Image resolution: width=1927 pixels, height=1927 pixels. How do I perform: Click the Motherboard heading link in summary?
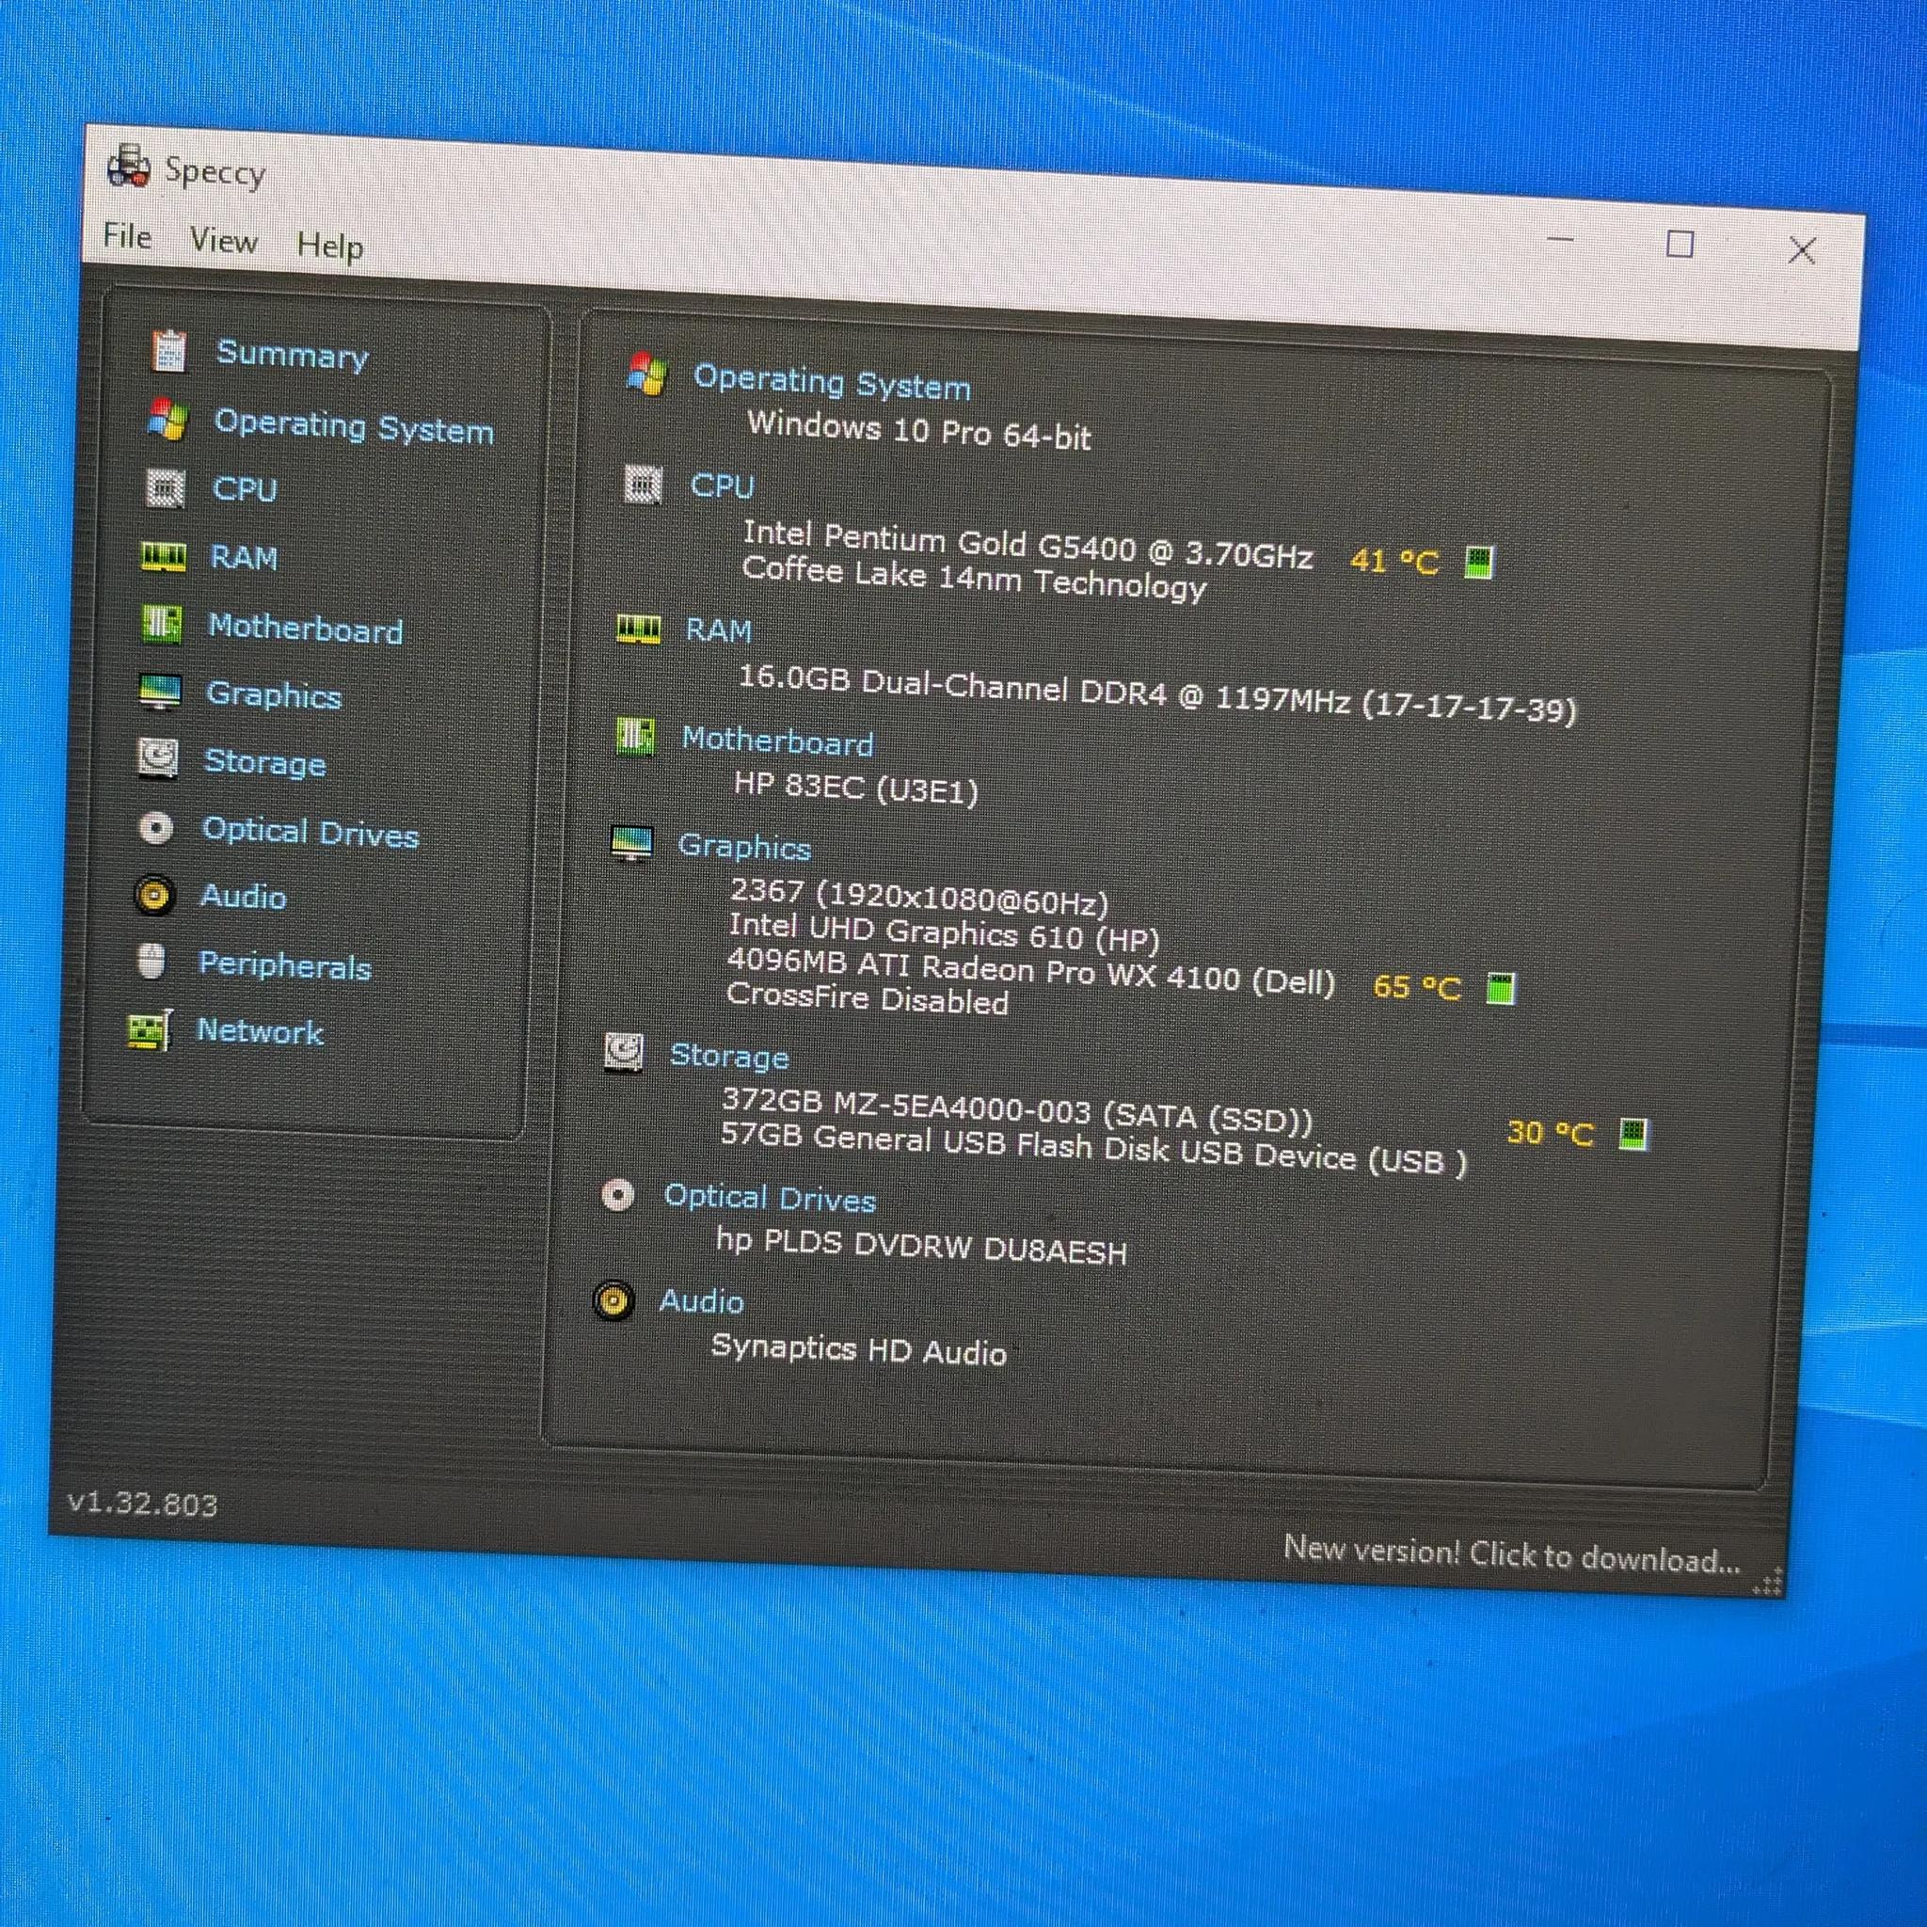[777, 741]
